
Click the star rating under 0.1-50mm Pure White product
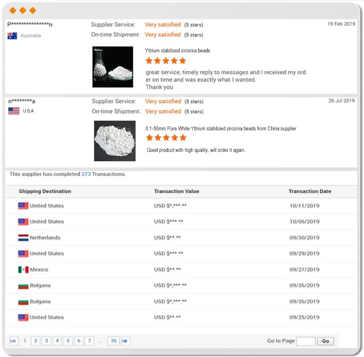tap(166, 138)
